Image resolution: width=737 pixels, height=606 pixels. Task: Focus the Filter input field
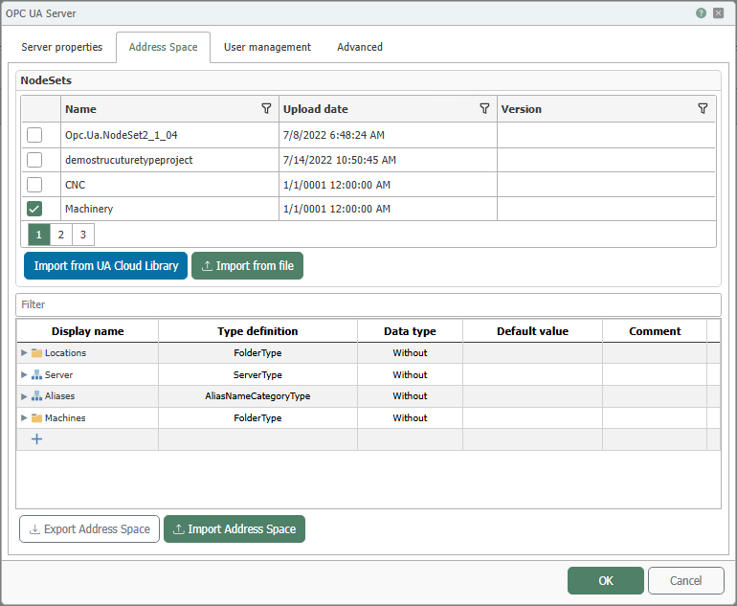point(368,304)
